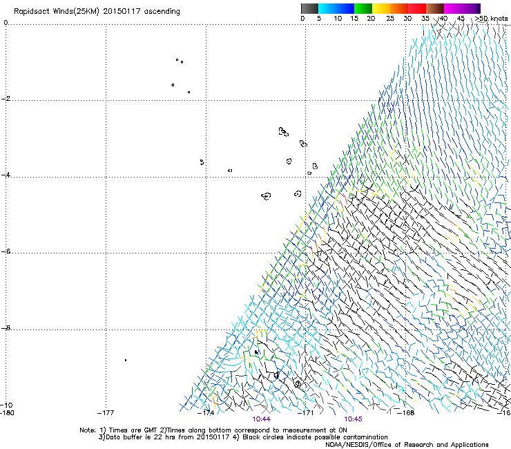Screen dimensions: 511x449
Task: Click the '-2' latitude axis label
Action: pos(6,99)
